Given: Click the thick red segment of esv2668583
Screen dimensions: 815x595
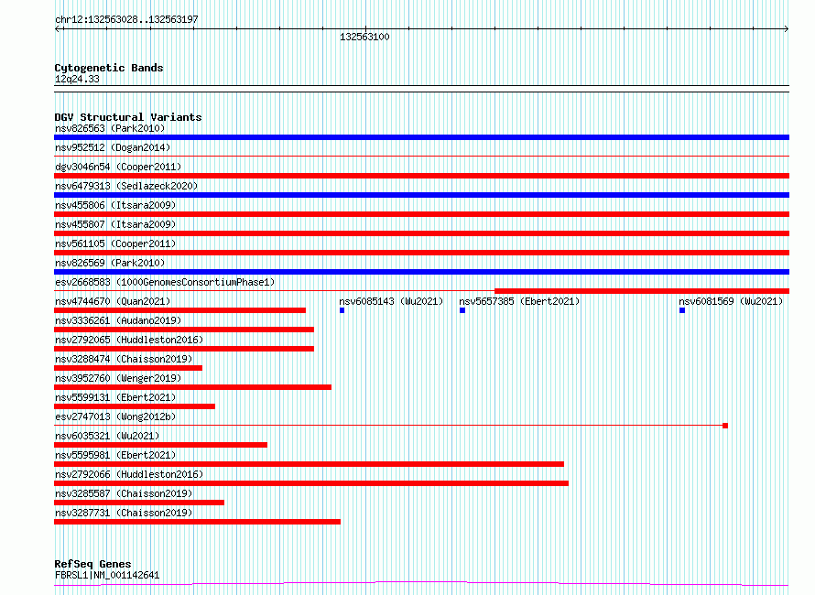Looking at the screenshot, I should tap(642, 291).
